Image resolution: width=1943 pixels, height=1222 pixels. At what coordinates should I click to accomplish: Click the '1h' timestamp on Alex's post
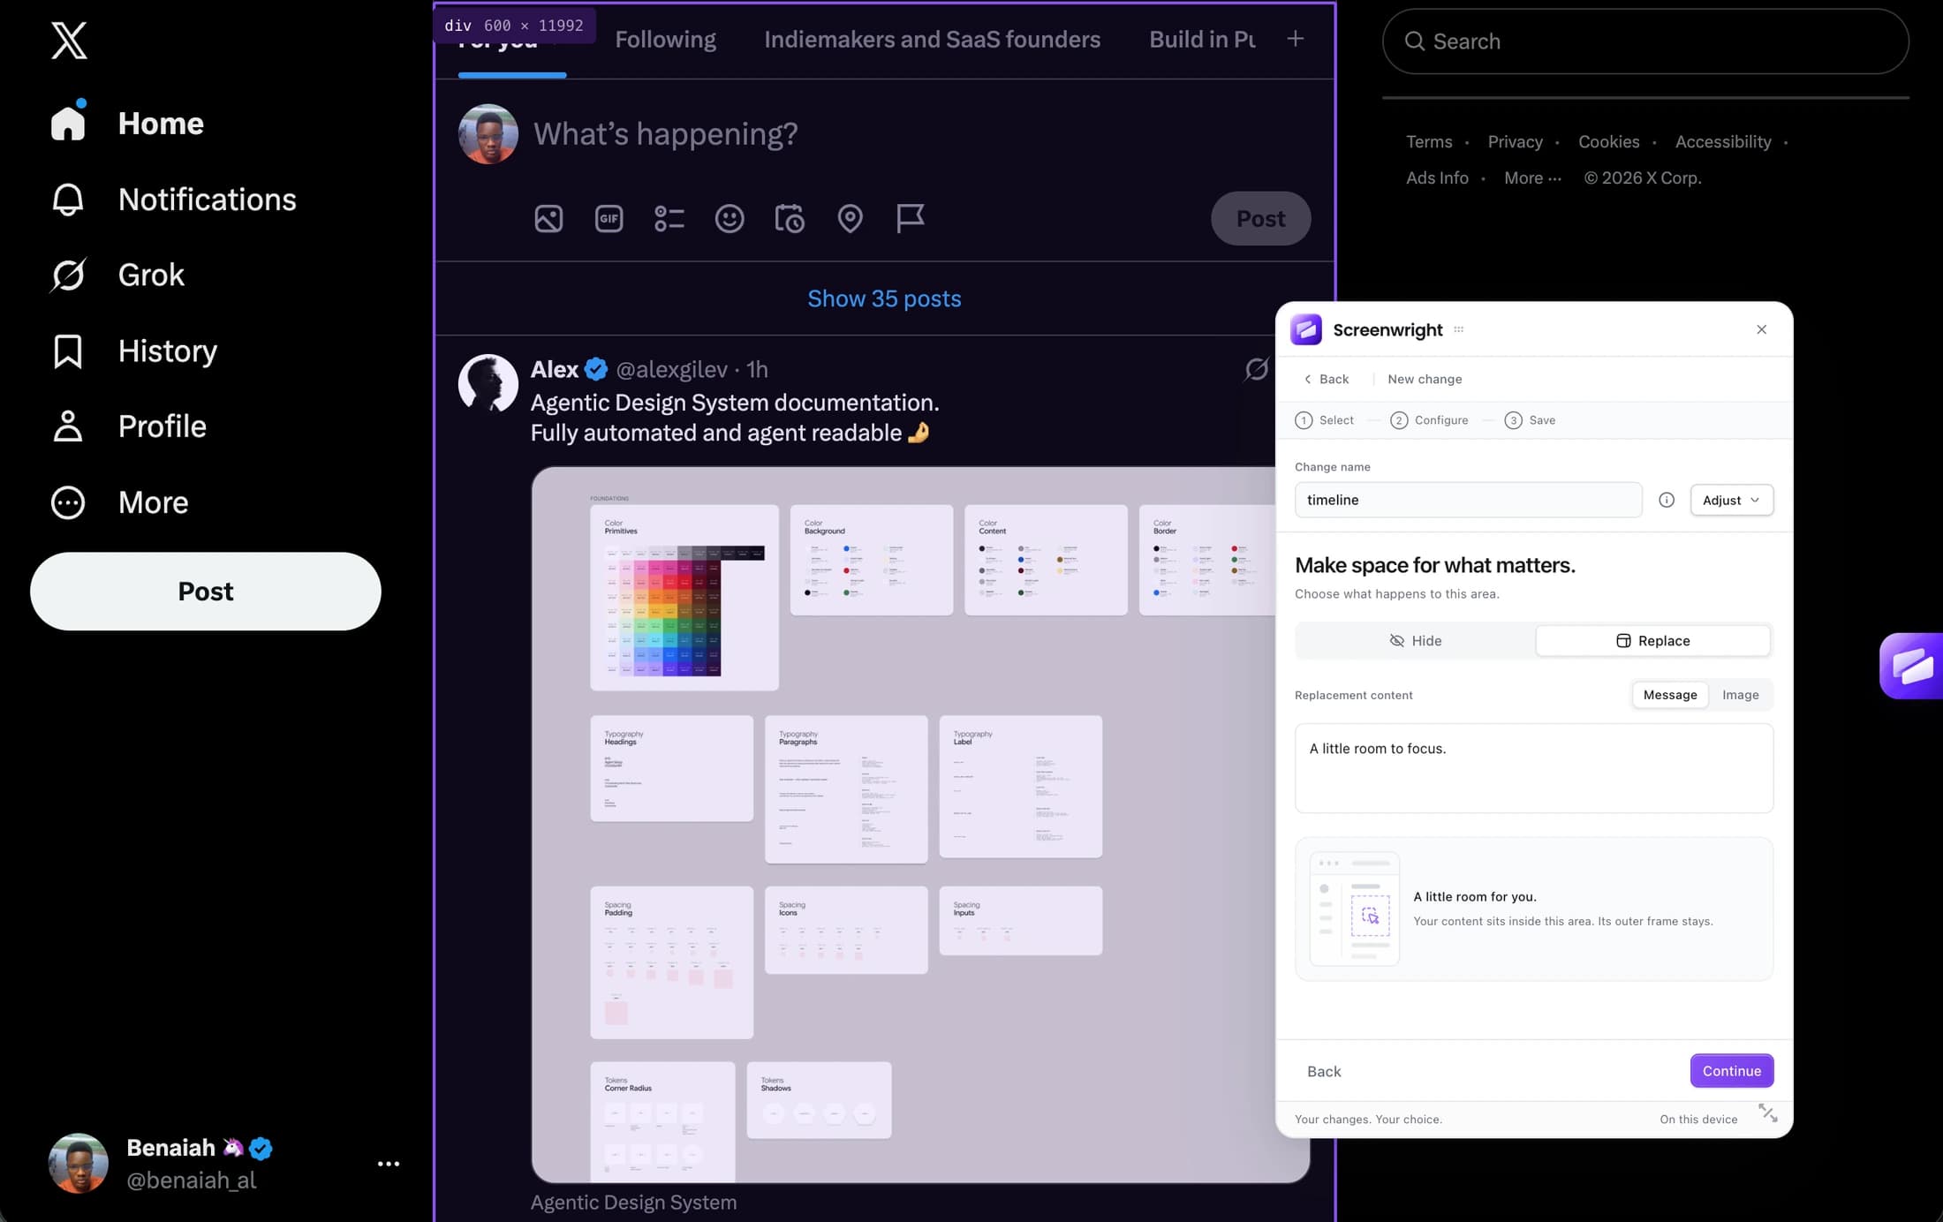[757, 369]
